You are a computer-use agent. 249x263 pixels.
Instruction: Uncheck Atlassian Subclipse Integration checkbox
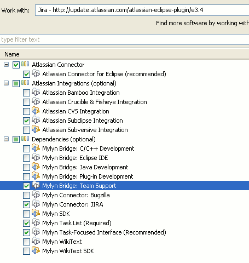coord(26,121)
